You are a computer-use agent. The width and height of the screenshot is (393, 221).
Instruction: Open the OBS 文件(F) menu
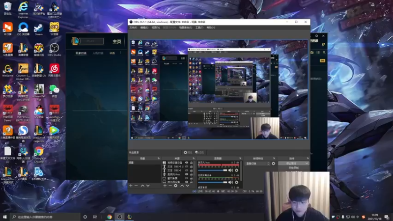133,28
